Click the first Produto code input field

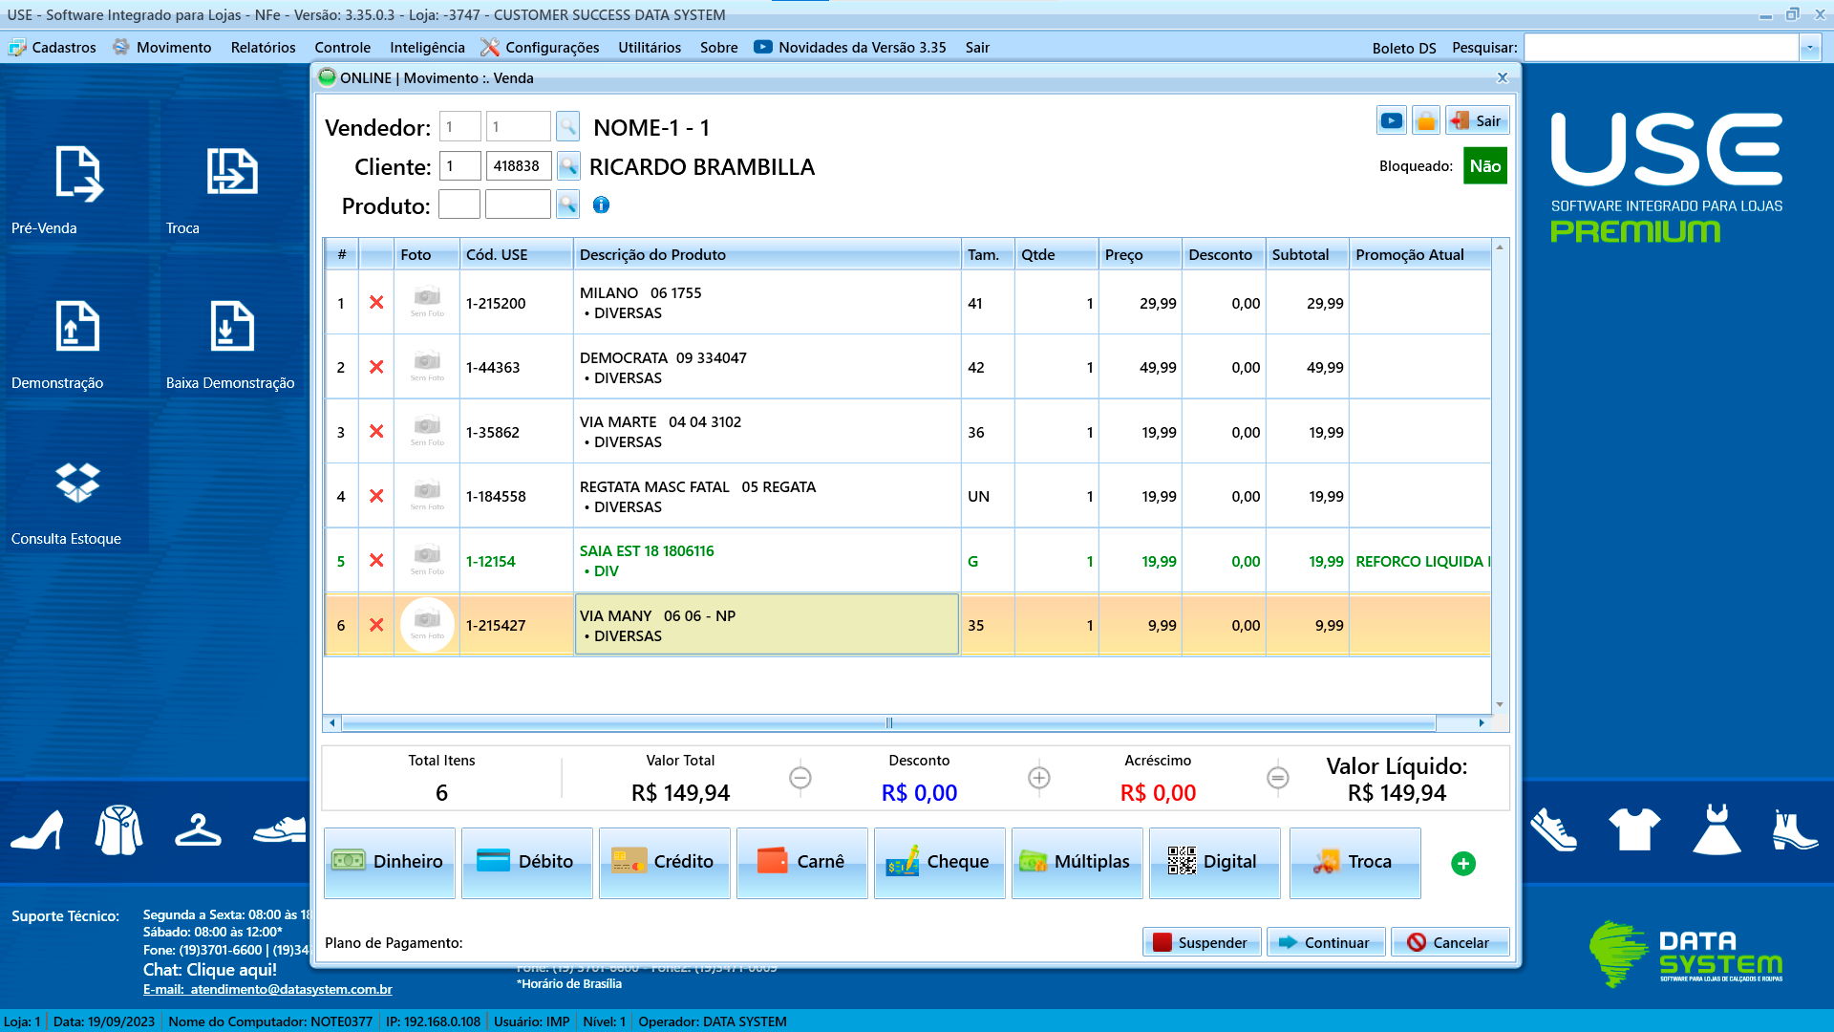point(459,204)
